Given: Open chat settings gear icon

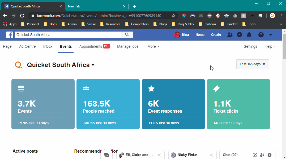Looking at the screenshot, I should 270,155.
